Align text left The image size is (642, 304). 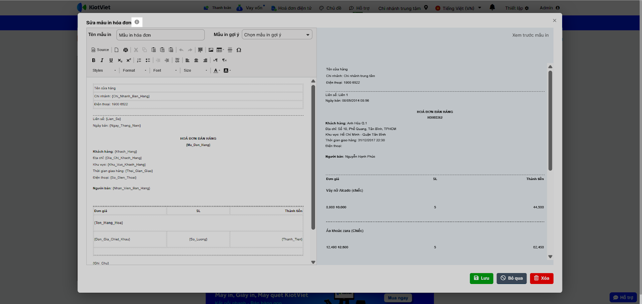(x=187, y=60)
